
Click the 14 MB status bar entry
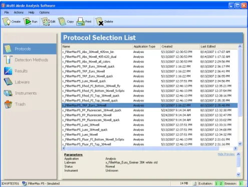tap(184, 183)
